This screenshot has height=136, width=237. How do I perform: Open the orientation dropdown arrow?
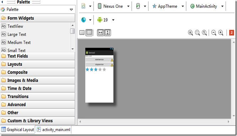point(145,6)
